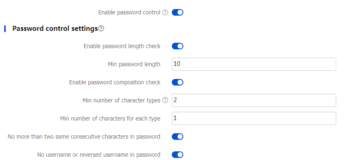Click Min number of characters for each type label
The width and height of the screenshot is (351, 160).
111,118
